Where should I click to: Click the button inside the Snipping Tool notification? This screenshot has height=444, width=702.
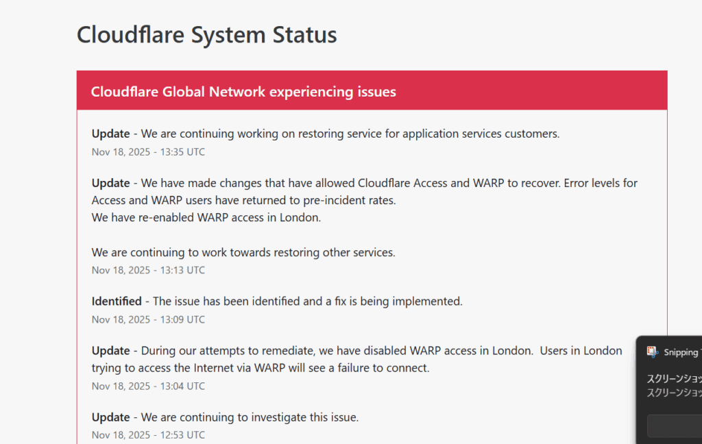675,426
